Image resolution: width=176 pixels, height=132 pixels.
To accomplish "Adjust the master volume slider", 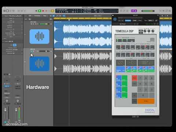I will (x=148, y=11).
